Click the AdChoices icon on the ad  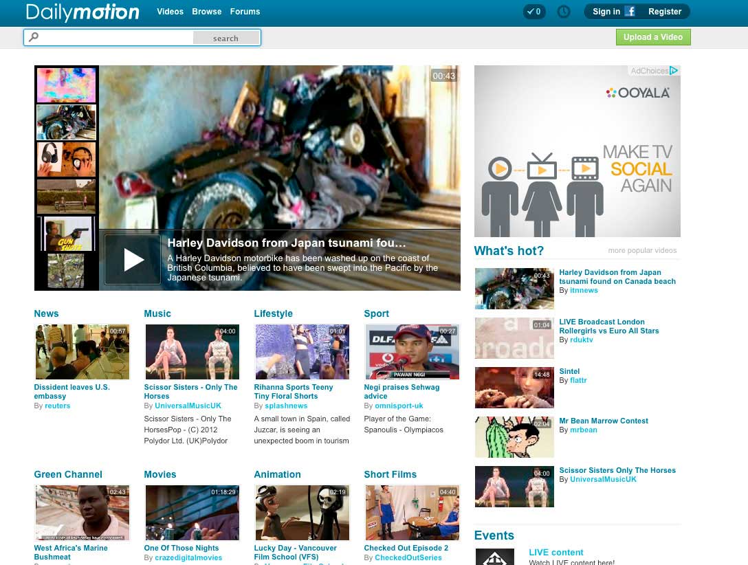pos(674,71)
